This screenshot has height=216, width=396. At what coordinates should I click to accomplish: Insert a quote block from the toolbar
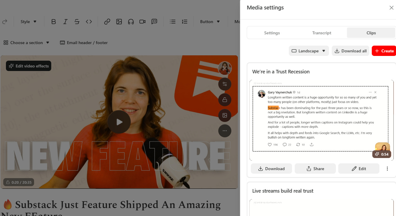(x=154, y=22)
